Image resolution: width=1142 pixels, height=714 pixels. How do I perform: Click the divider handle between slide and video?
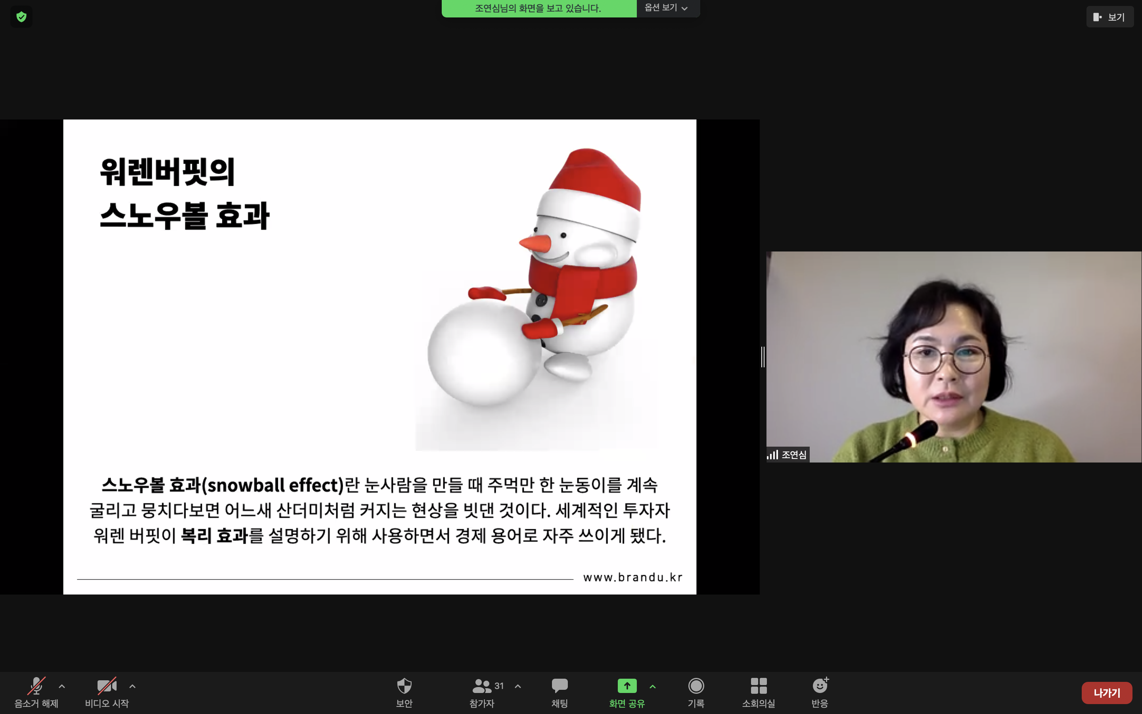coord(763,357)
